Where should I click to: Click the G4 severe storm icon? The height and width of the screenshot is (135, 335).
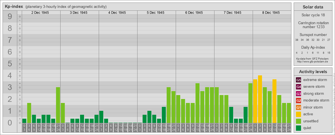pyautogui.click(x=299, y=87)
